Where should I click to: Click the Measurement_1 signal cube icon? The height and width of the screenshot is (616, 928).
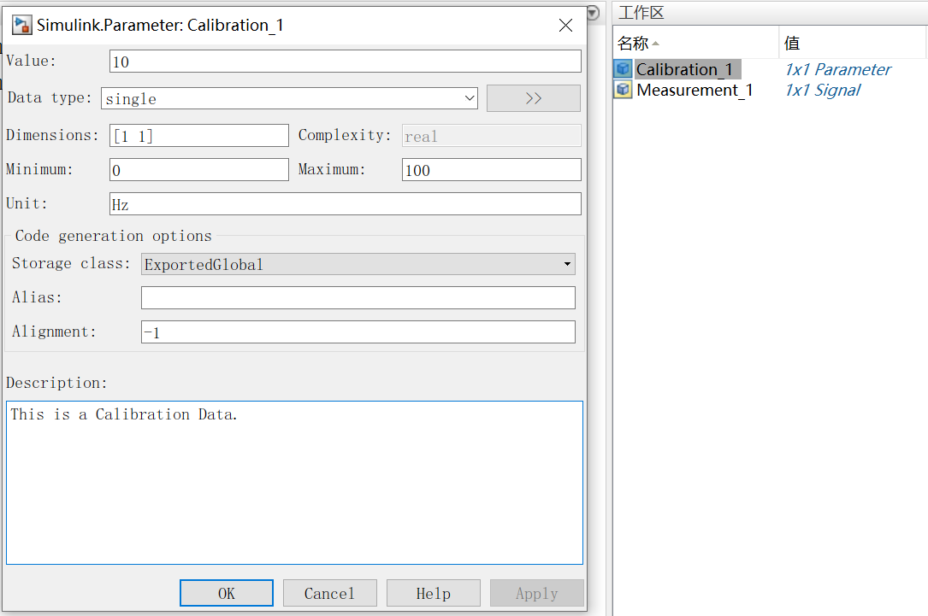click(624, 90)
